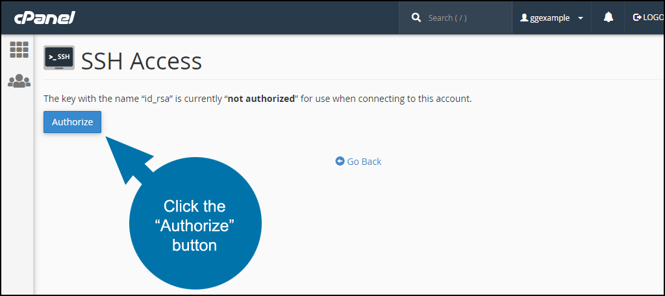Click the Go Back arrow icon

[x=340, y=161]
